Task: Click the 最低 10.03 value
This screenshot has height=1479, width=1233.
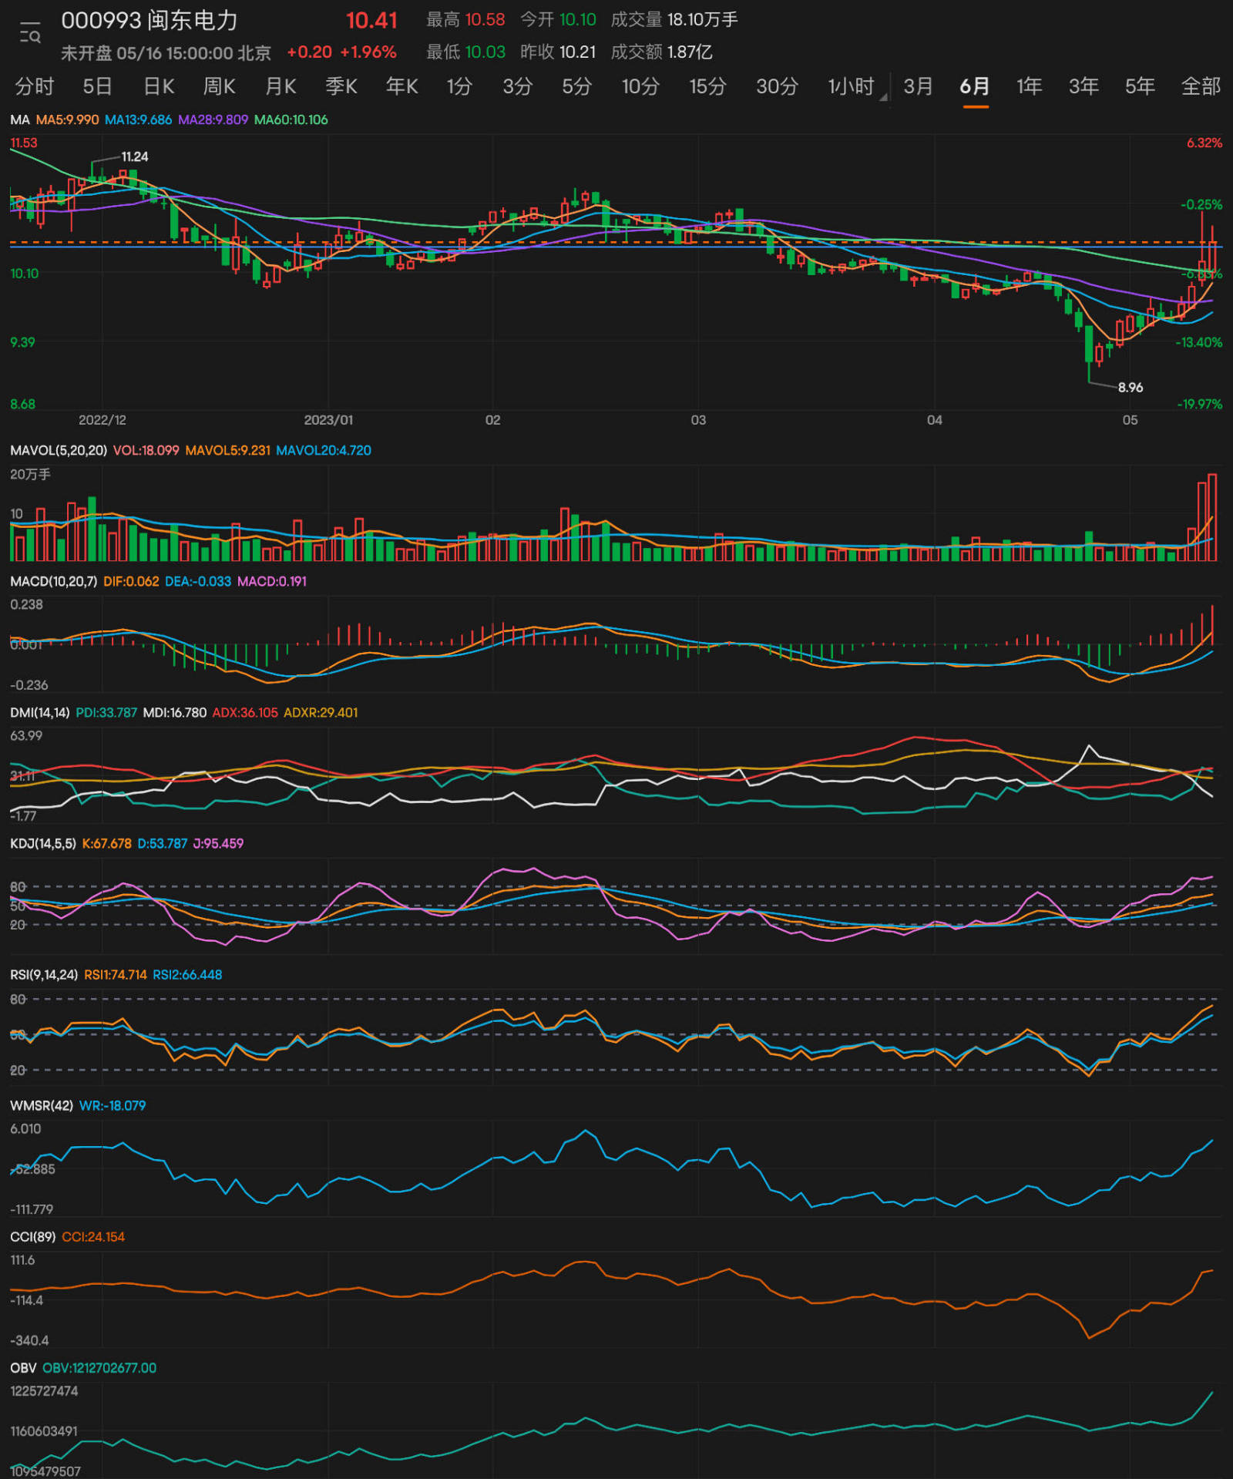Action: [465, 52]
